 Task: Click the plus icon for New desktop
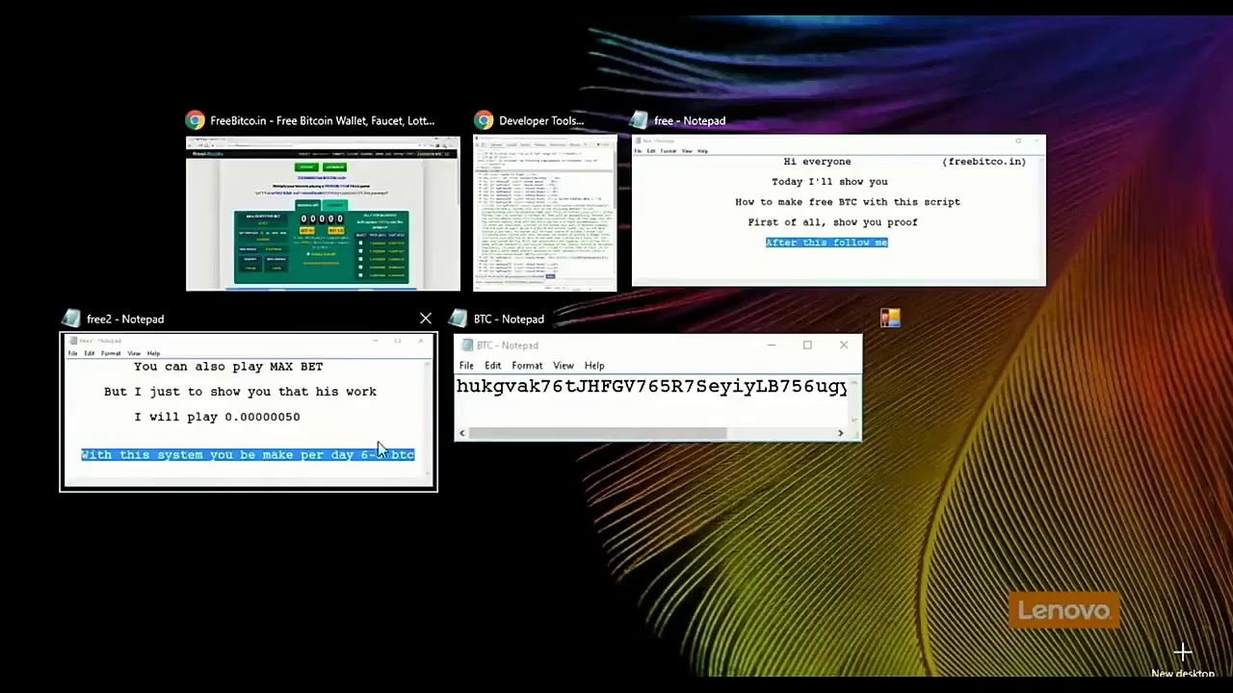point(1183,654)
